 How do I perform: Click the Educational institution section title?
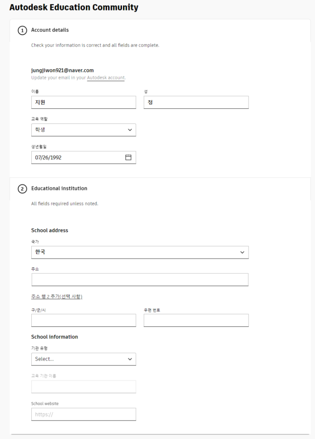[59, 188]
